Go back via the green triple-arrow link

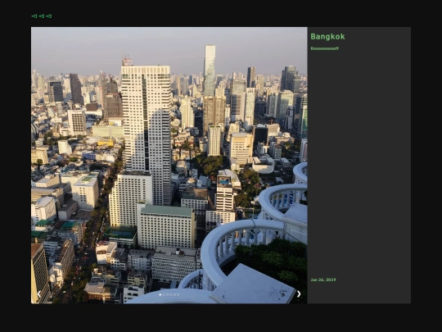pos(42,16)
